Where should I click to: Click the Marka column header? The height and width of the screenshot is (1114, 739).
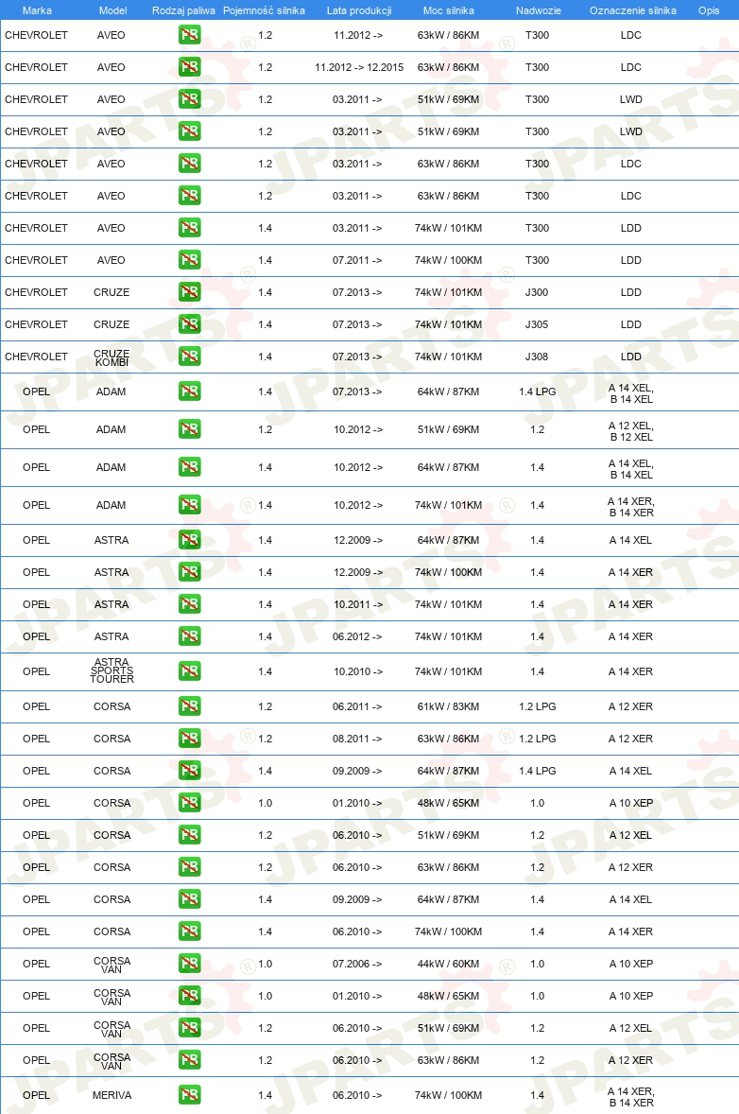[x=37, y=10]
